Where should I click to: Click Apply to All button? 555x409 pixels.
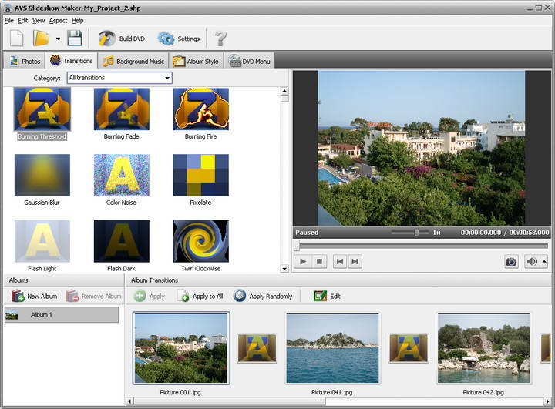click(200, 296)
